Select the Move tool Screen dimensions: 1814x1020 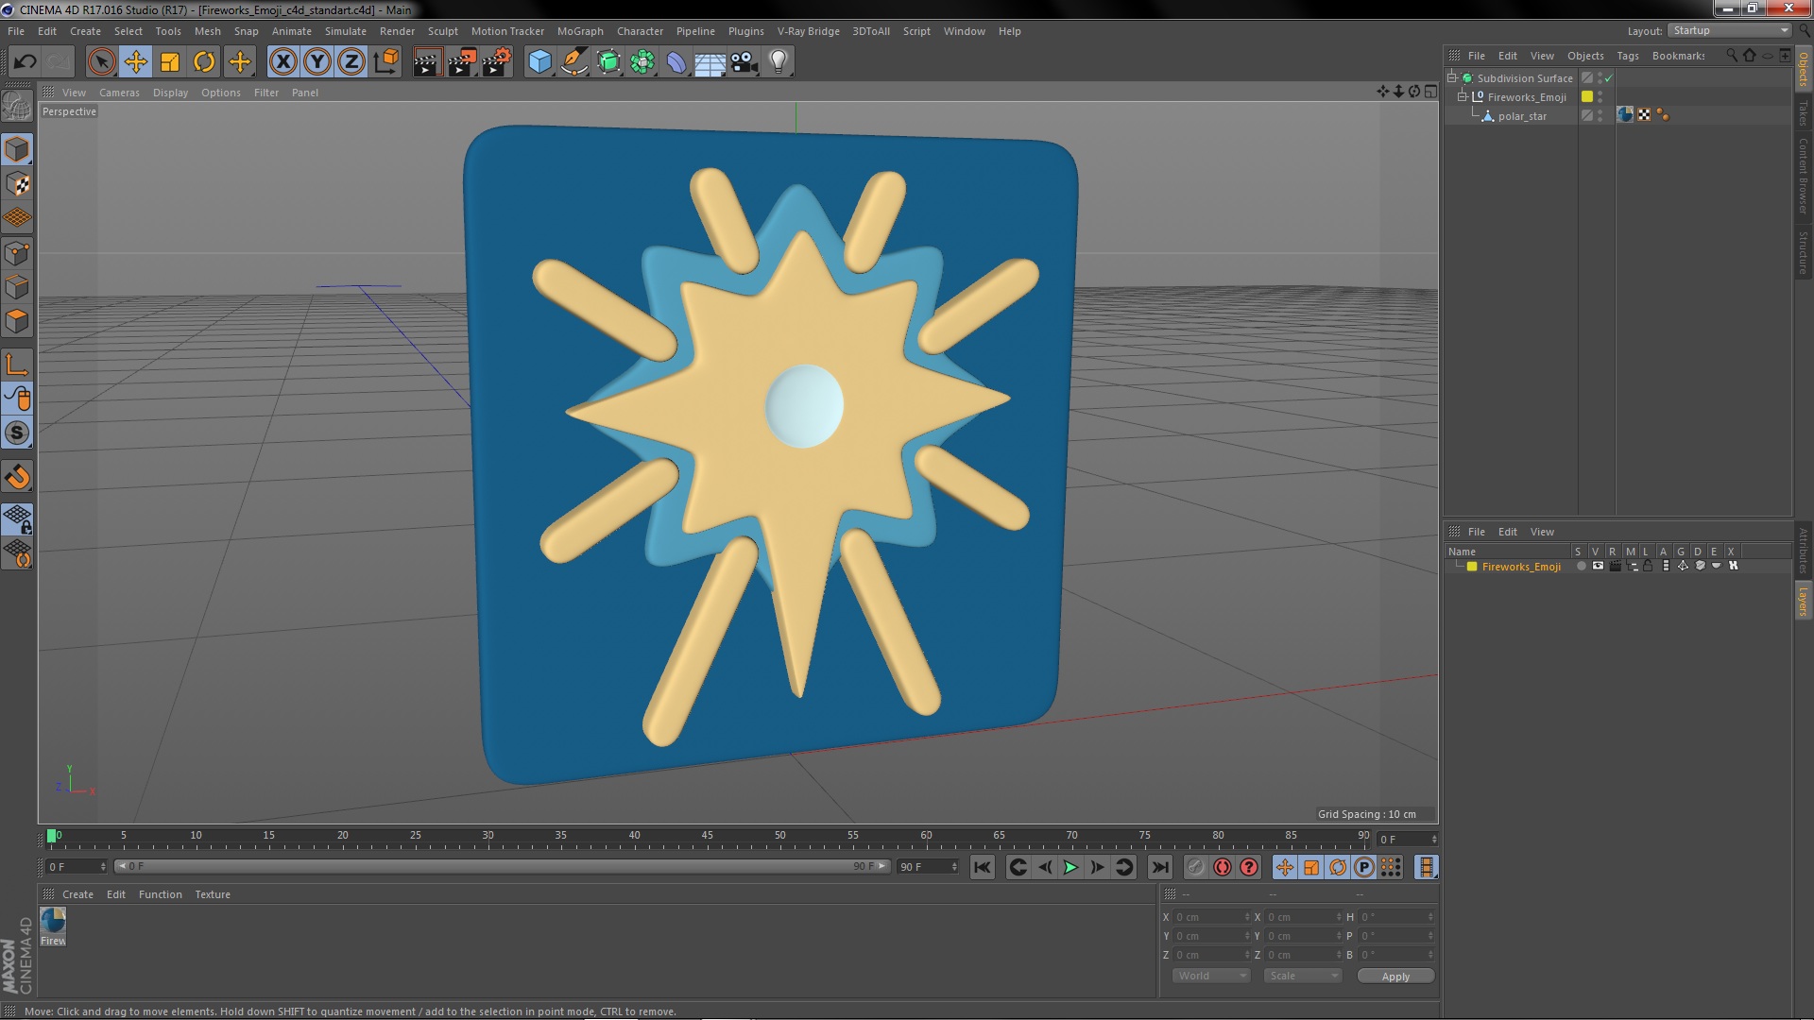[x=135, y=62]
